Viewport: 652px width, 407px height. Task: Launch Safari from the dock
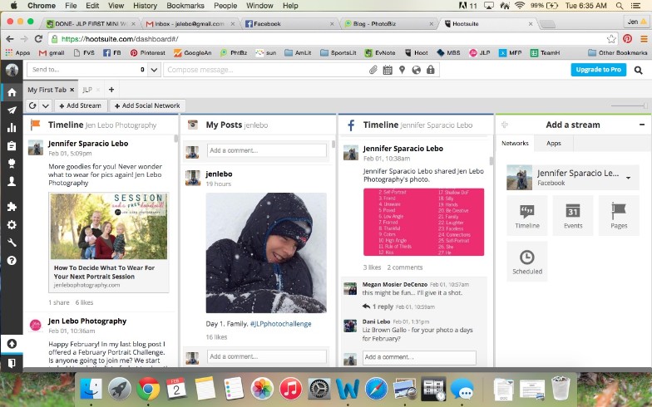click(x=376, y=389)
